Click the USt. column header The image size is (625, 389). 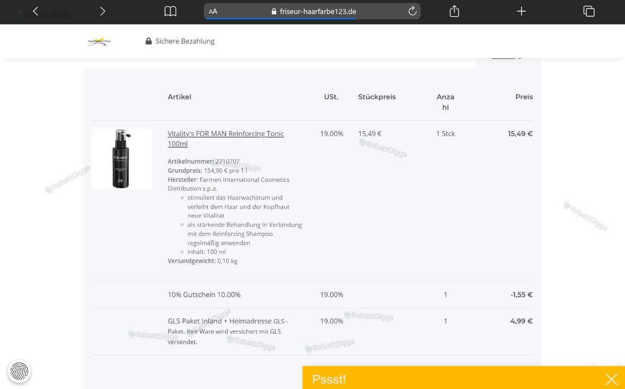click(331, 97)
